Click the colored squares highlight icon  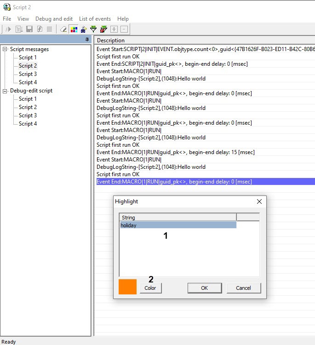click(74, 29)
